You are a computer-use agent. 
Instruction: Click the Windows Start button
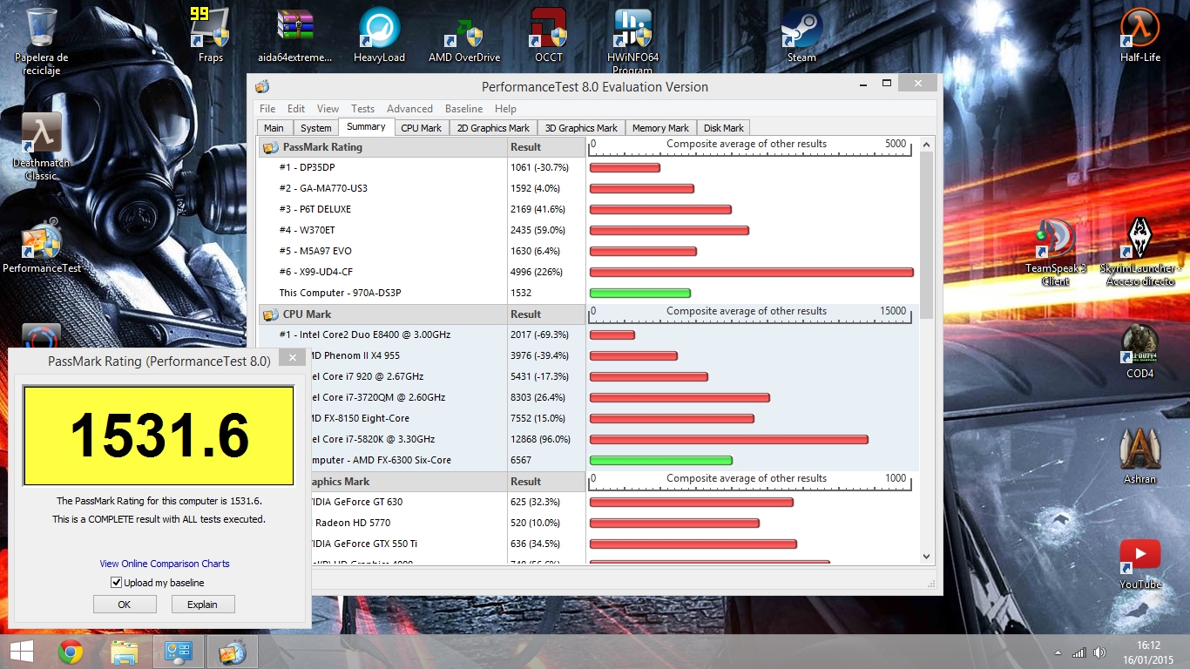pyautogui.click(x=22, y=652)
